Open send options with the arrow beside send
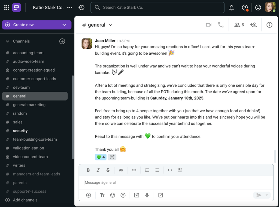Screen dimensions: 279x207 pos(266,195)
